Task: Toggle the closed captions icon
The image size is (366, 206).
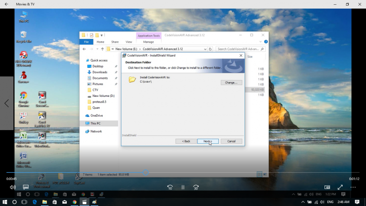Action: [26, 187]
